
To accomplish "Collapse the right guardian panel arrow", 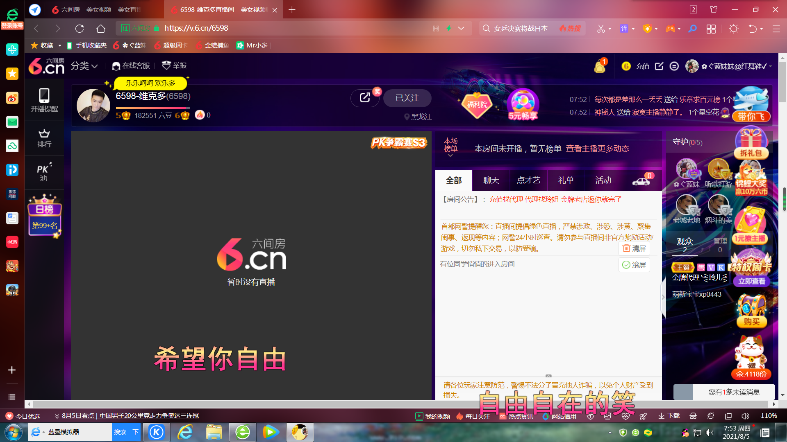I will pyautogui.click(x=663, y=297).
